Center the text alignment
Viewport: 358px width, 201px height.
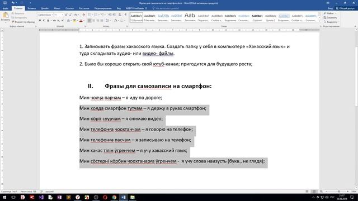(93, 21)
